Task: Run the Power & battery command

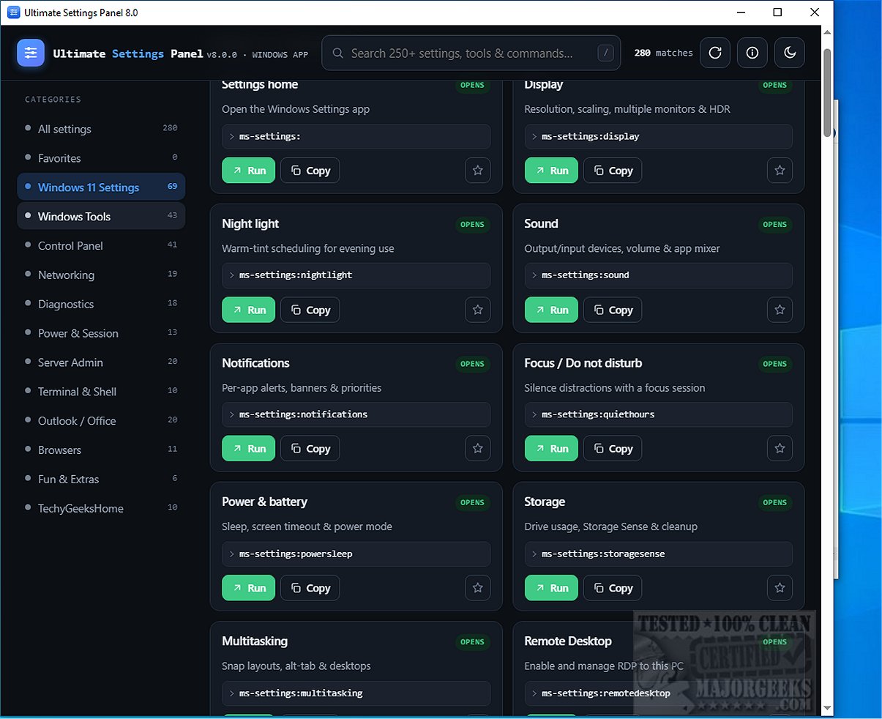Action: tap(249, 587)
